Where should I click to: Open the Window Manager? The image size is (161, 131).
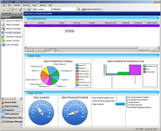click(x=12, y=29)
